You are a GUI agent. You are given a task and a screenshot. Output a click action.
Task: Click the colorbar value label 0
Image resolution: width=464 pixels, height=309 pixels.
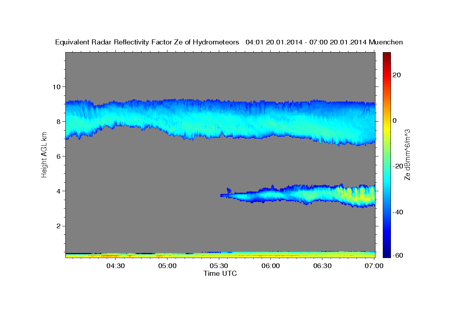394,121
